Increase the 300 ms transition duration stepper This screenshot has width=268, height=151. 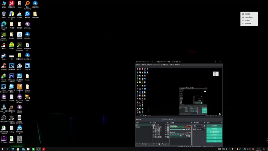204,129
